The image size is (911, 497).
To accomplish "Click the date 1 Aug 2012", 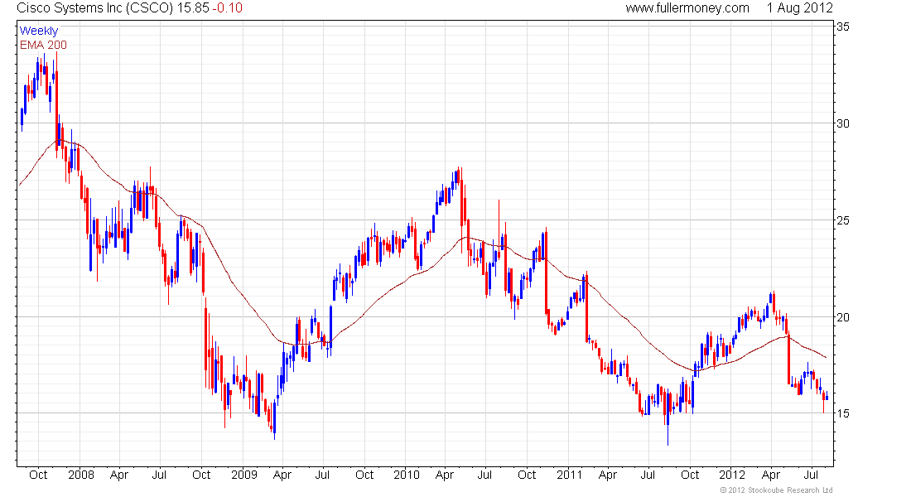I will pos(799,8).
